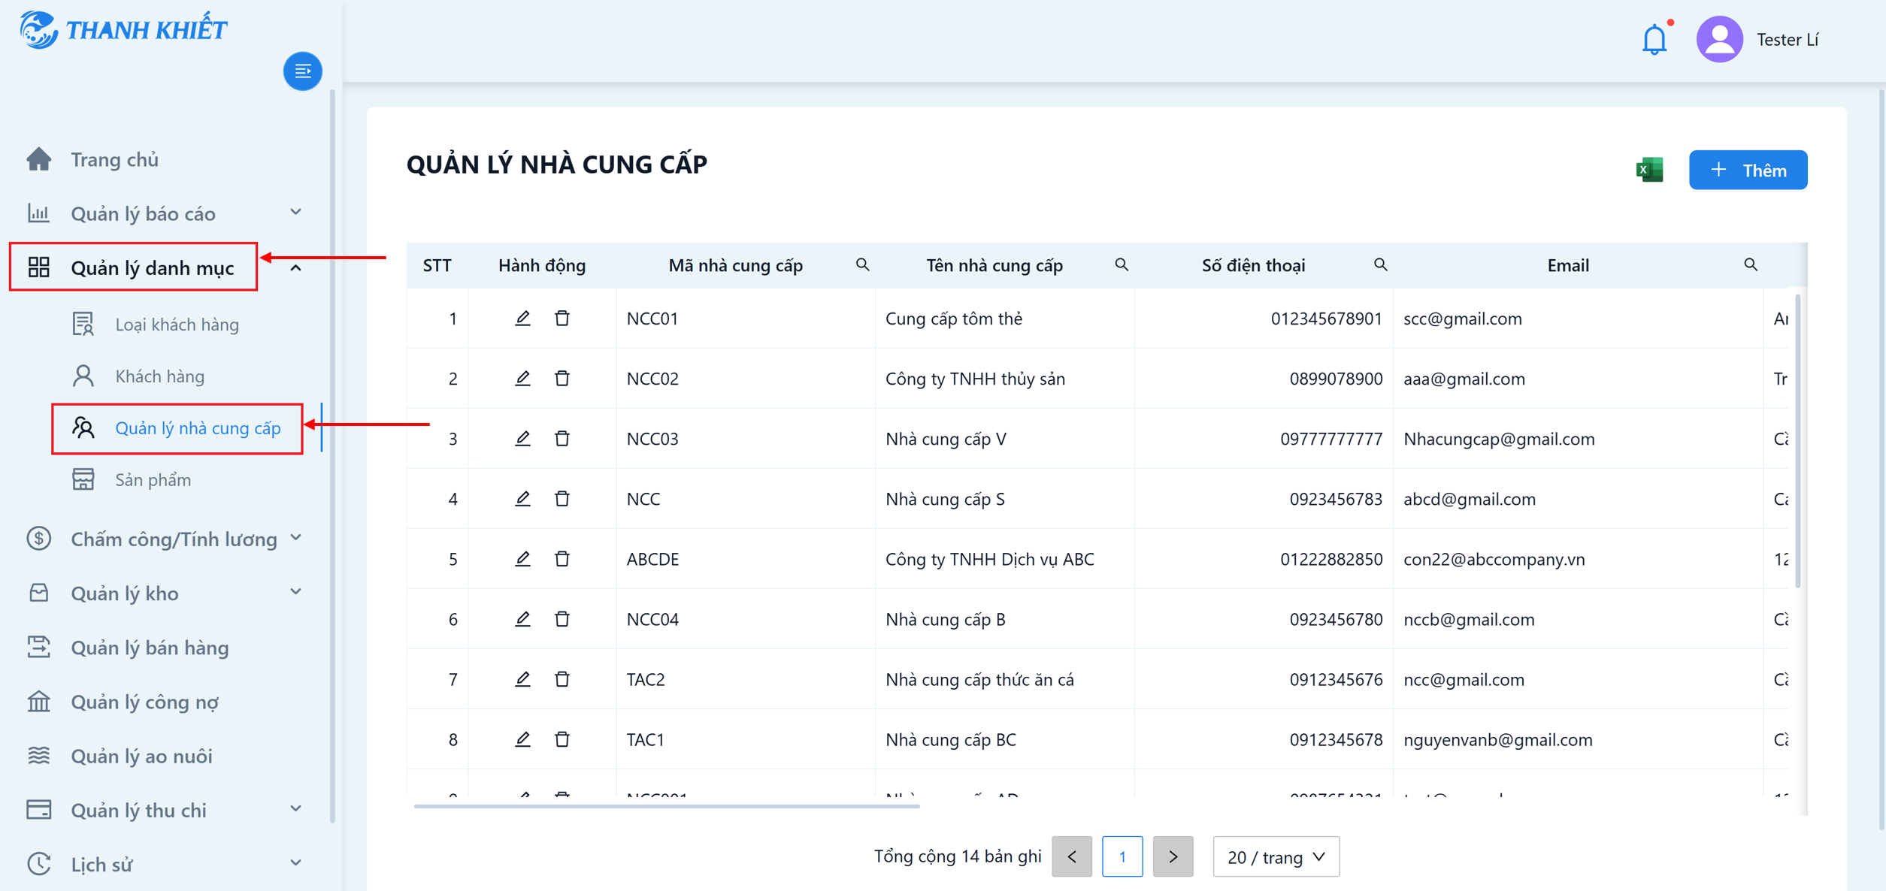Click the notification bell icon

point(1654,40)
